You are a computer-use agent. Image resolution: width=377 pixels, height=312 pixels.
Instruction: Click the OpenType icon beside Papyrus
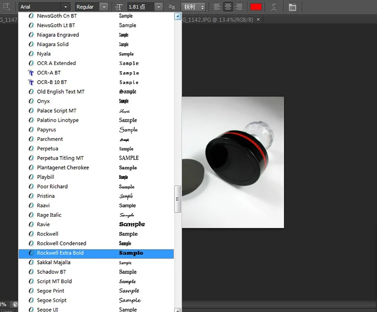(x=31, y=130)
